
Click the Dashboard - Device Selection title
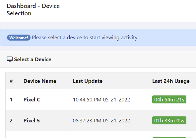[x=33, y=10]
